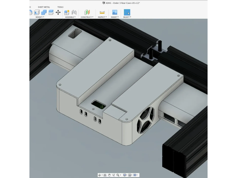This screenshot has width=237, height=178.
Task: Click the fan grille on the case model
Action: point(145,120)
